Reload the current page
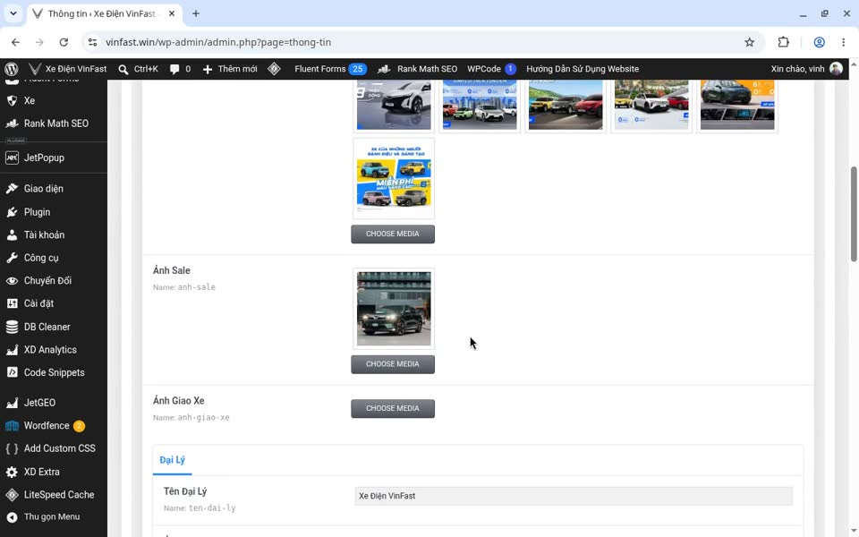Image resolution: width=859 pixels, height=537 pixels. tap(64, 42)
